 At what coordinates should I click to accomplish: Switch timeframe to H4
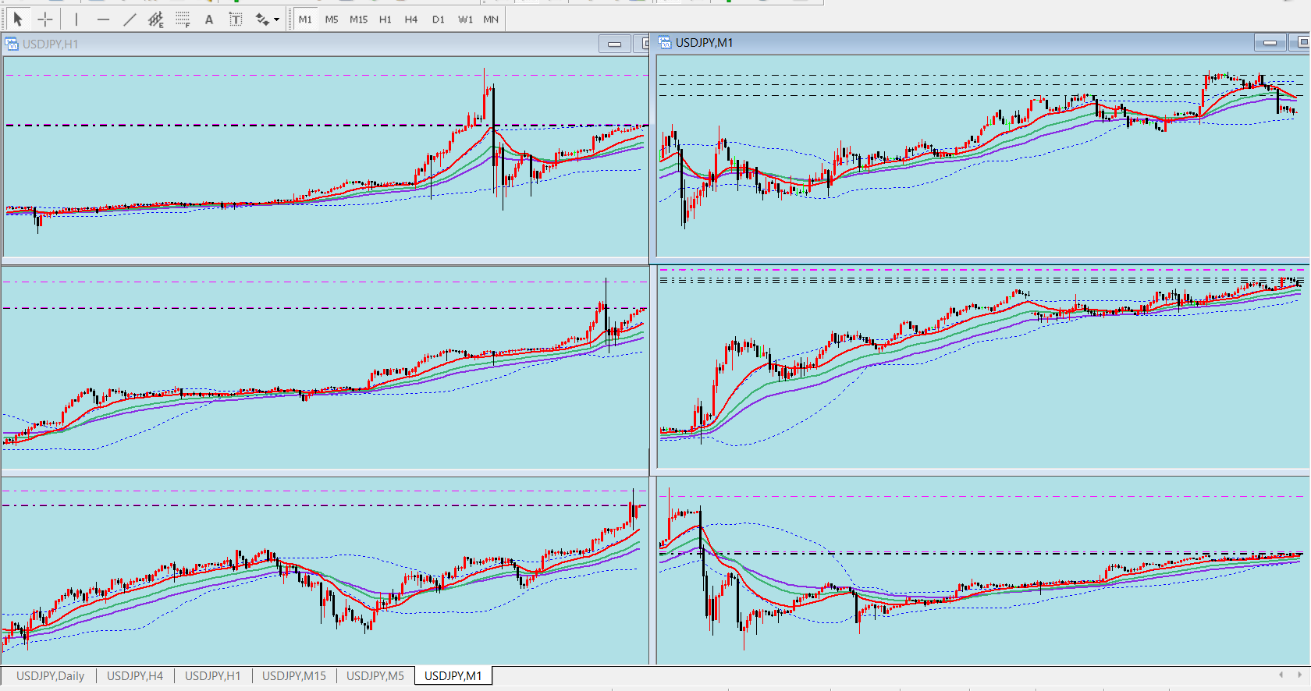click(411, 19)
